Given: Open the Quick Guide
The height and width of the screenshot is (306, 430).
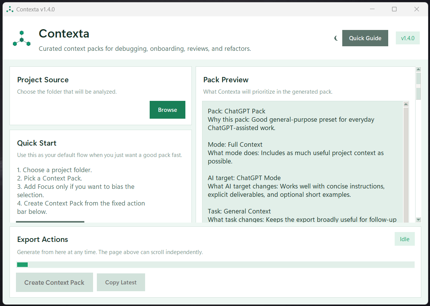Looking at the screenshot, I should (x=365, y=38).
